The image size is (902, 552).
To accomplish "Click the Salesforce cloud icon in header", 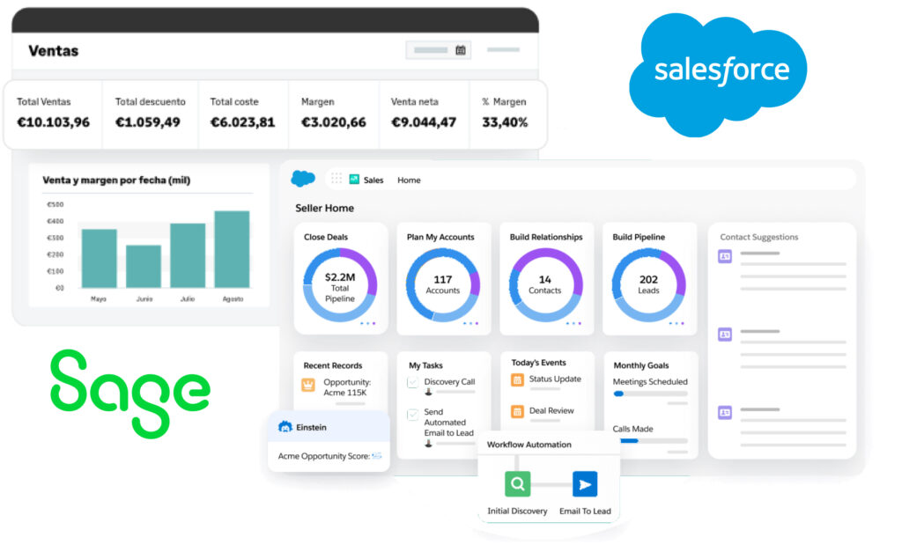I will tap(303, 179).
